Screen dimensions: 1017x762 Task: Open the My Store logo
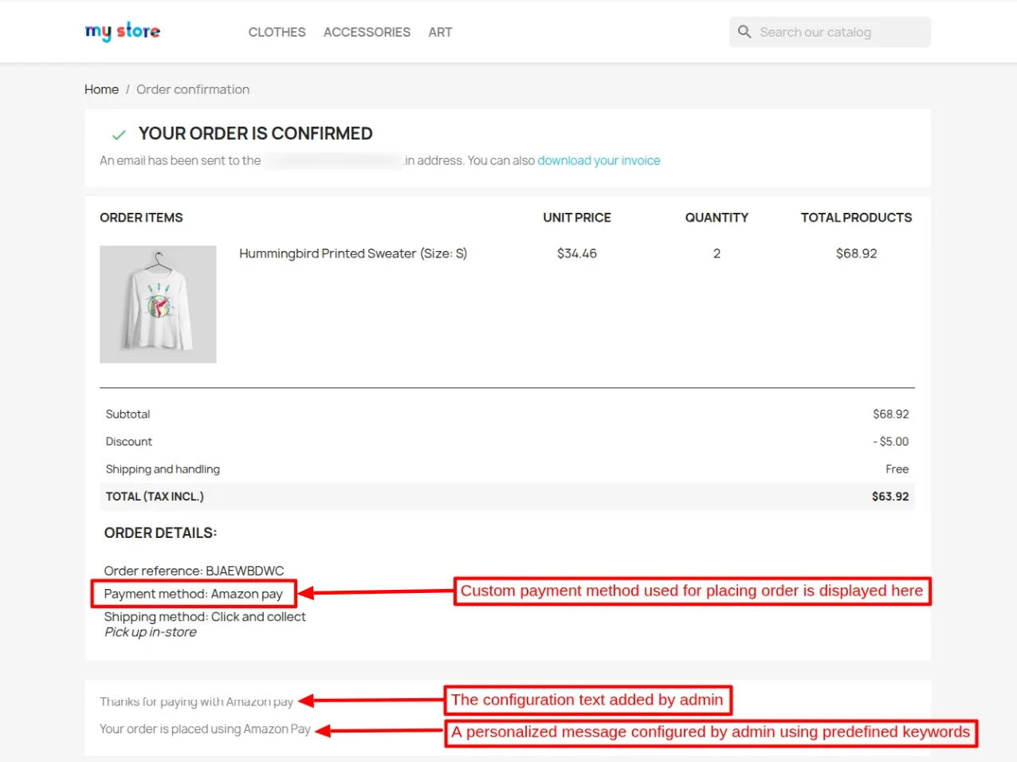click(x=122, y=31)
